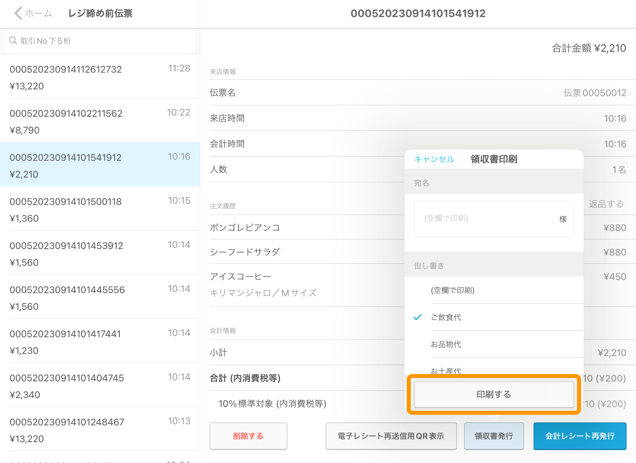Open 電子レシート再送信用QR表示
Screen dimensions: 636x463
click(x=391, y=436)
